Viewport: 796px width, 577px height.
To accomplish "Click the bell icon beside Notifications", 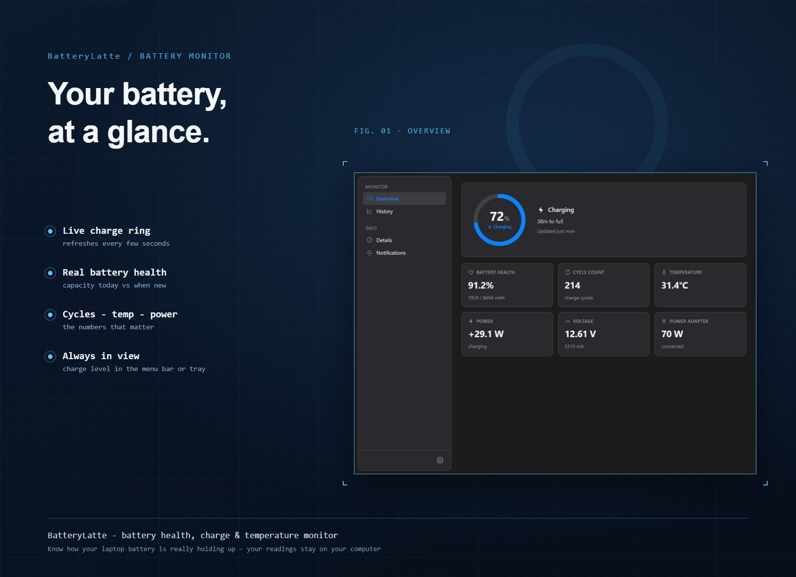I will pos(370,253).
